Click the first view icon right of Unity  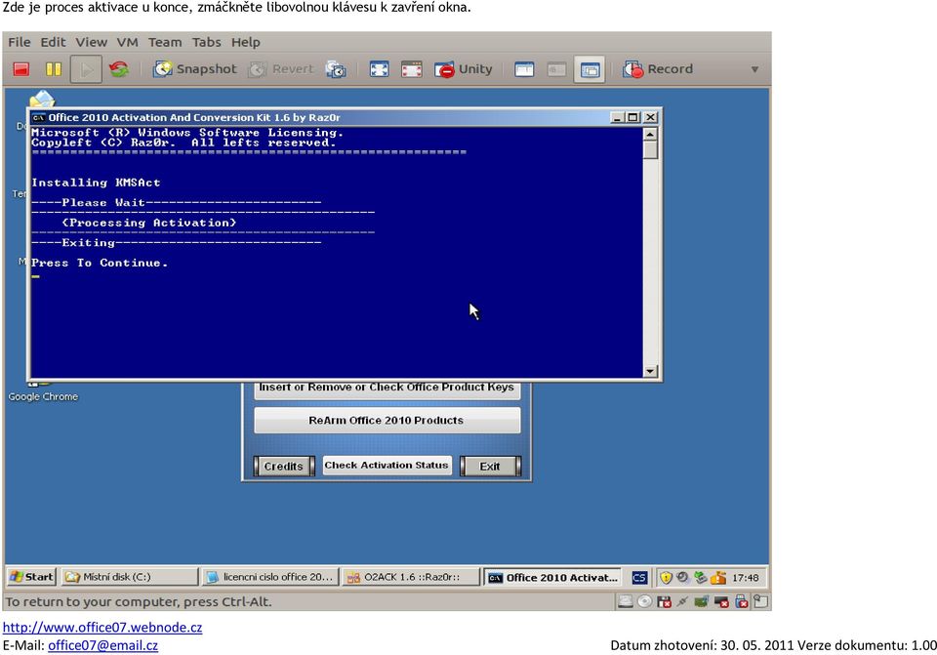[x=524, y=69]
